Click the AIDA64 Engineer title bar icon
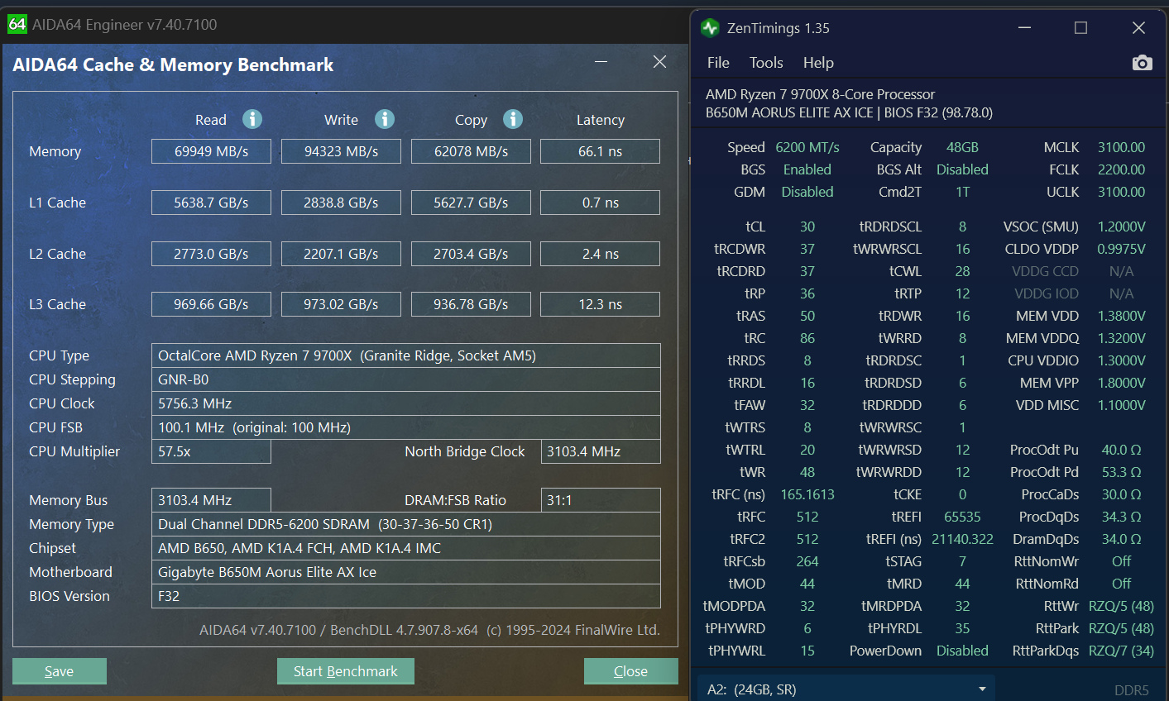1169x701 pixels. coord(17,24)
